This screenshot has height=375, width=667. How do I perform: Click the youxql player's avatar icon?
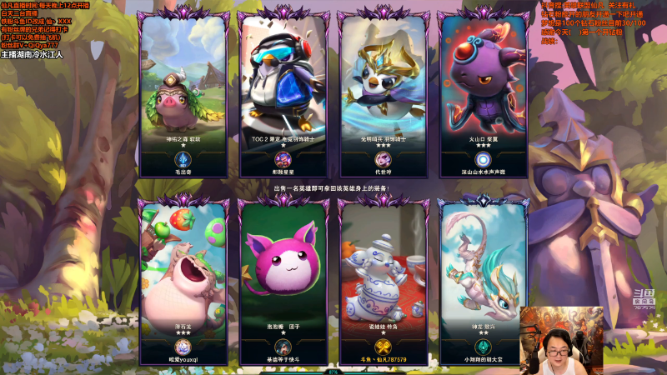point(183,347)
